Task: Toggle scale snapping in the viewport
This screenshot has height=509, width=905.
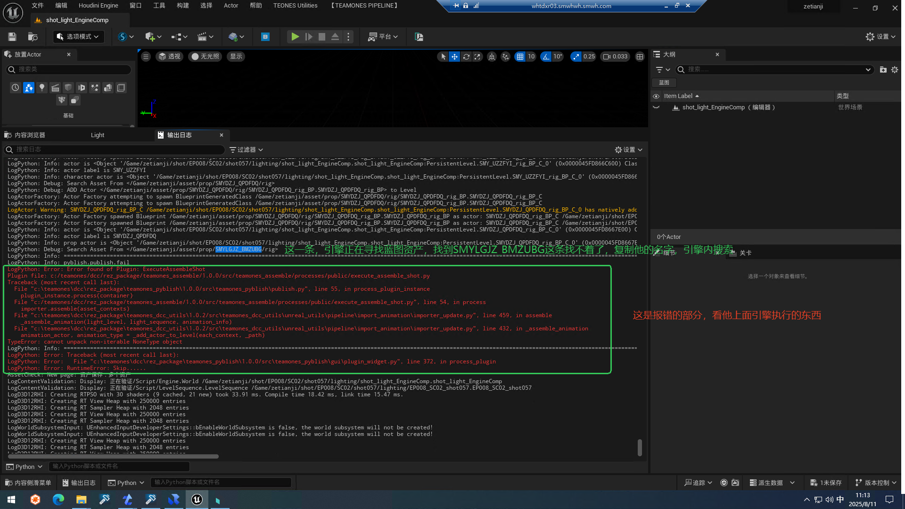Action: (576, 57)
